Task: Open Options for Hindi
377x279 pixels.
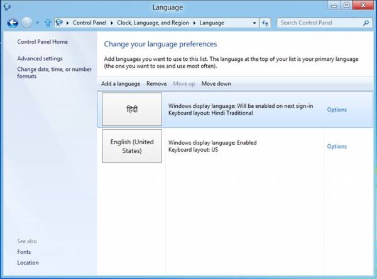Action: [337, 110]
